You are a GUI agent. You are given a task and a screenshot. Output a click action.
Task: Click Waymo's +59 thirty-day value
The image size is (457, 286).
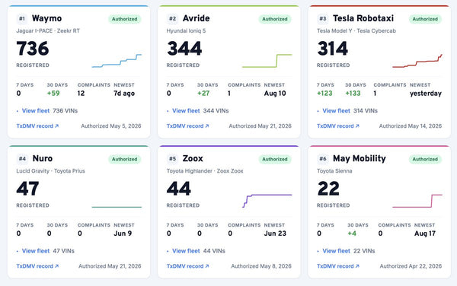[53, 94]
